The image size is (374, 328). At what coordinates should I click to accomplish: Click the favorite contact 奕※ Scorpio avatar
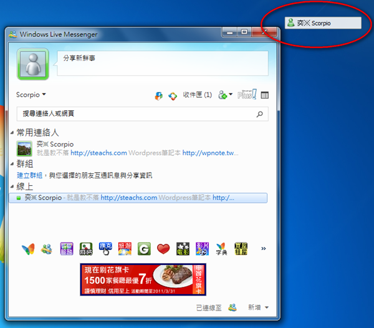click(24, 148)
